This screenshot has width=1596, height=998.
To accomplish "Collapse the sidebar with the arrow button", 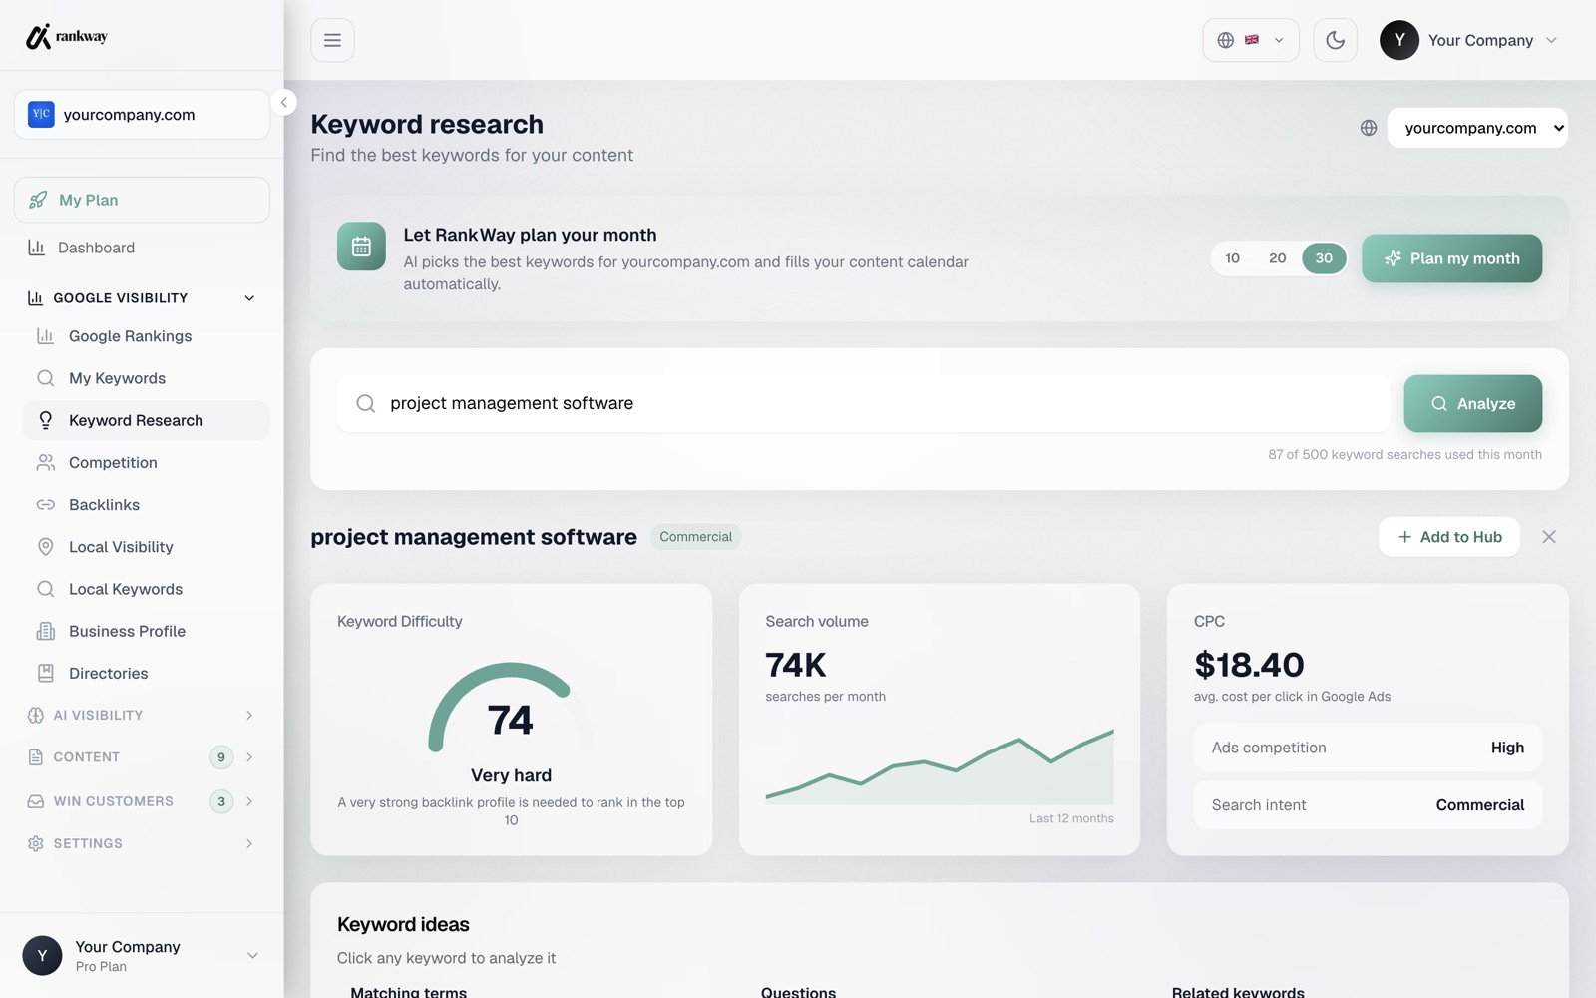I will tap(284, 102).
